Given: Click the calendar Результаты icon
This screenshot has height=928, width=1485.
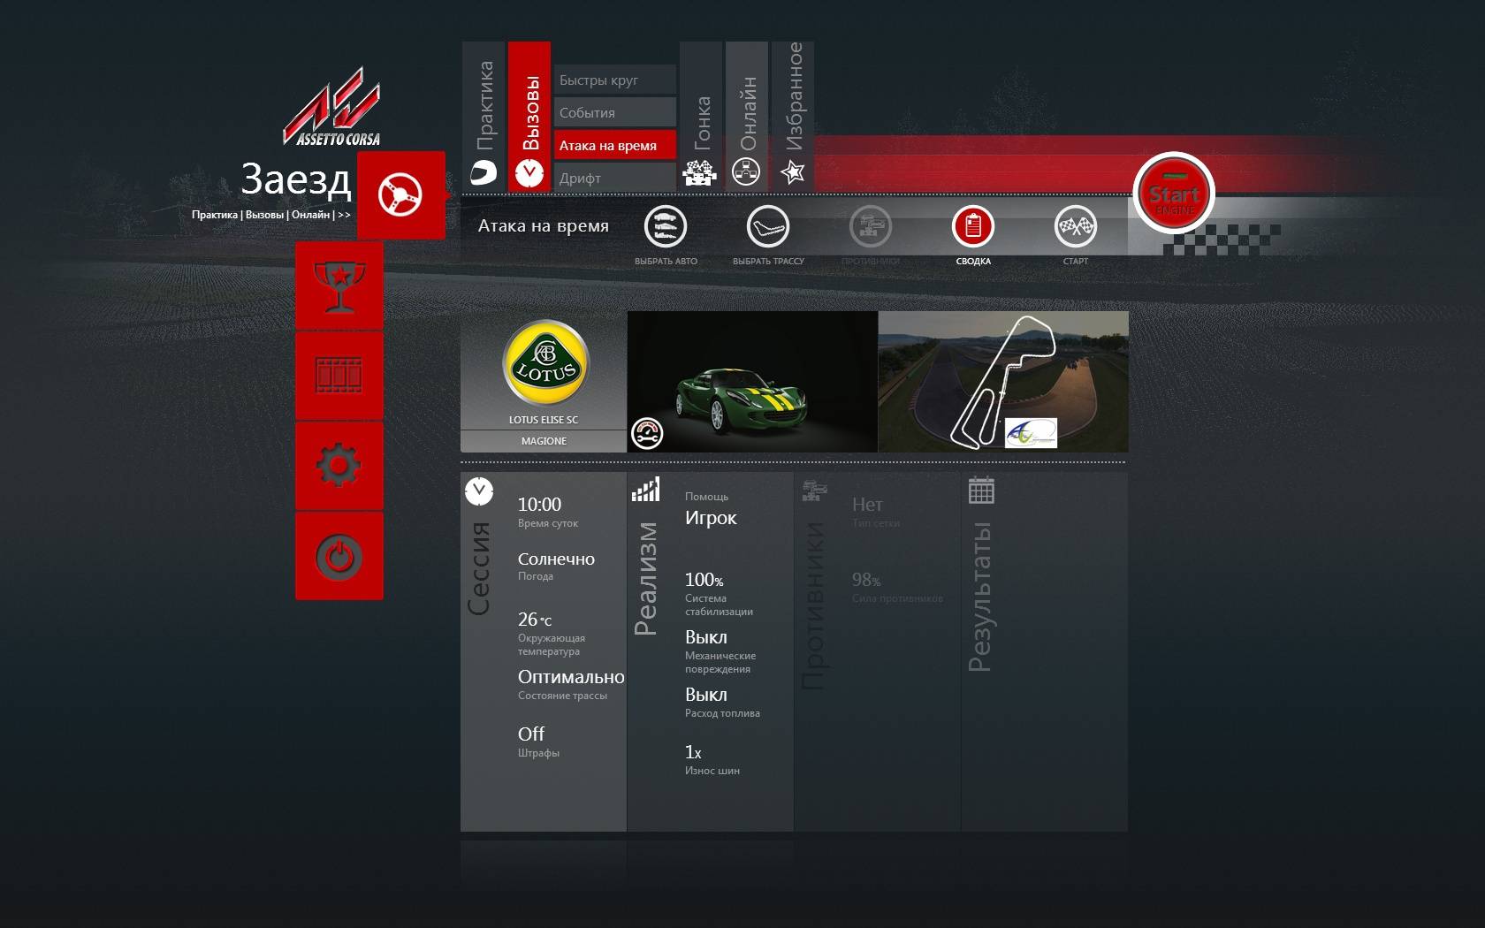Looking at the screenshot, I should 981,490.
